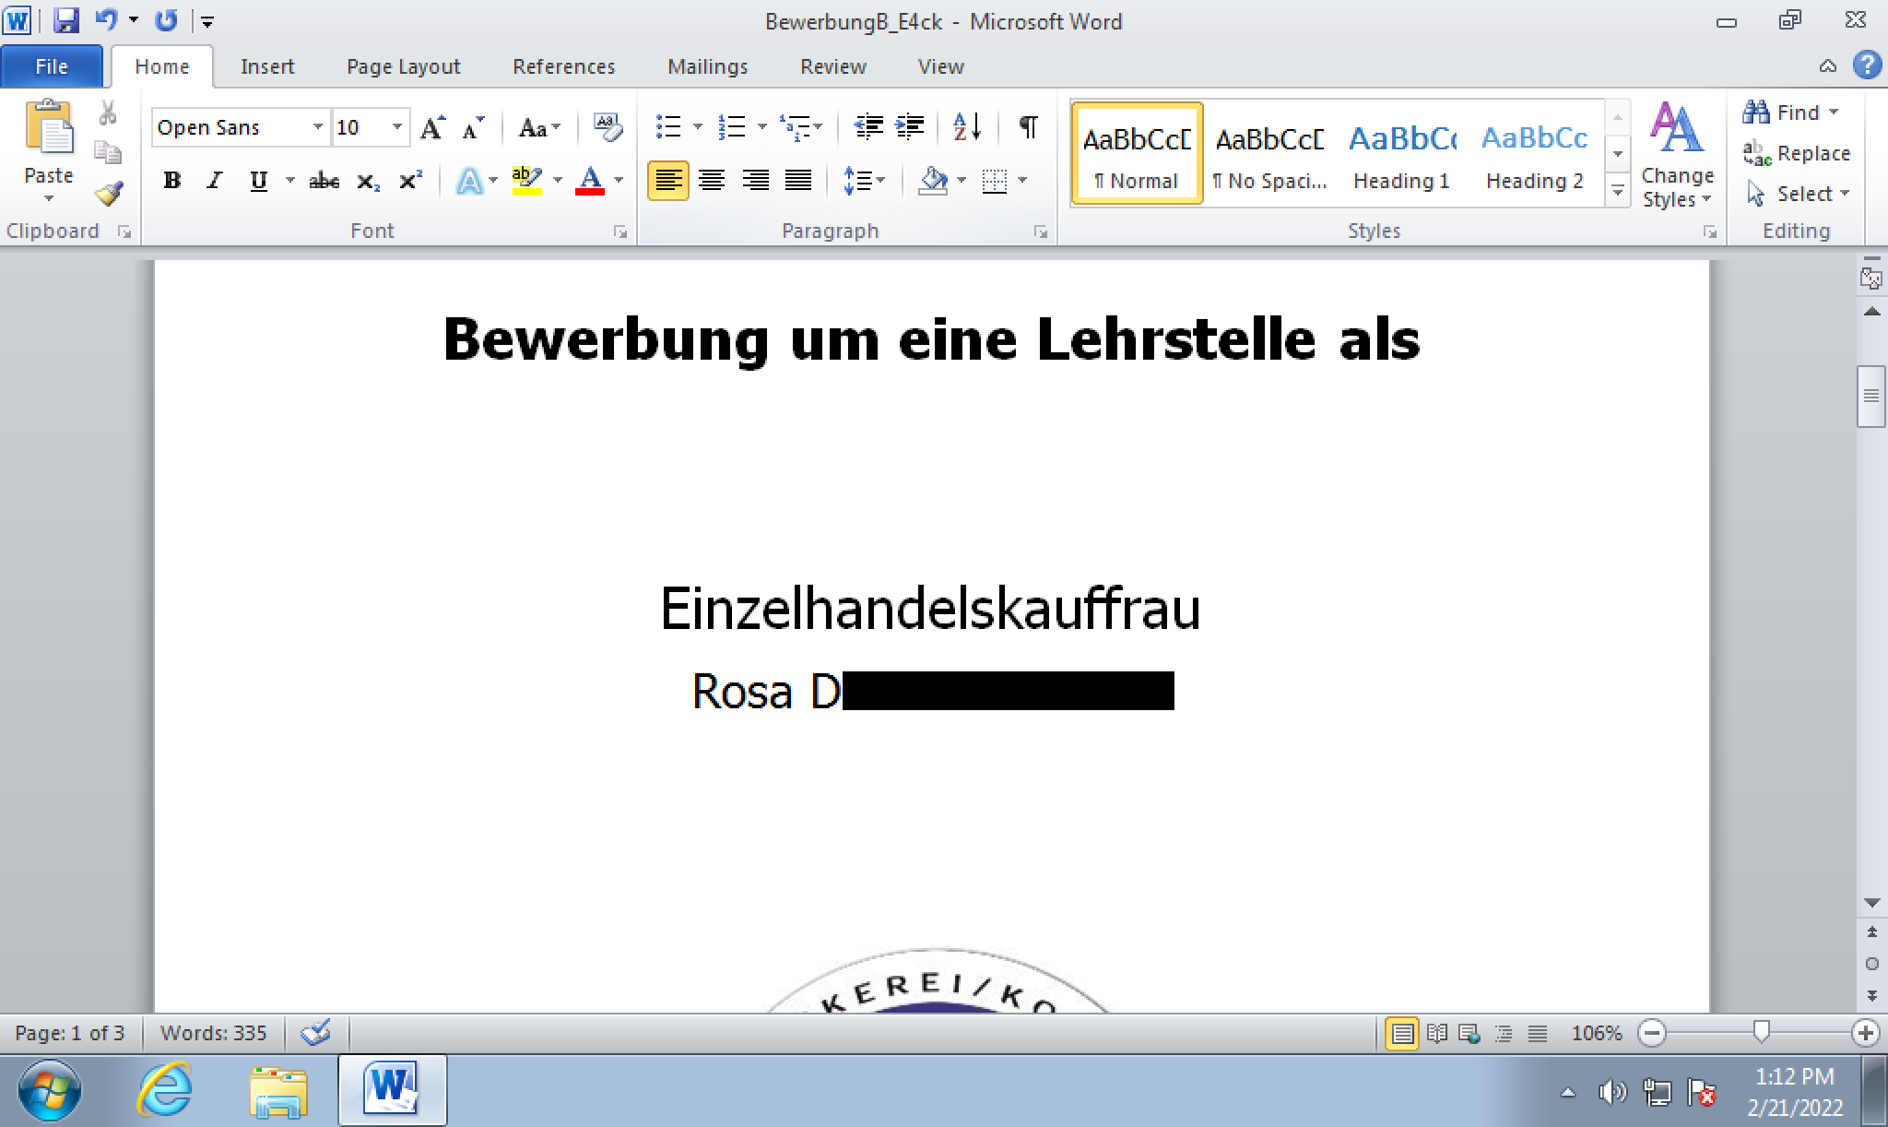1888x1127 pixels.
Task: Click Increase Indent icon
Action: pos(910,126)
